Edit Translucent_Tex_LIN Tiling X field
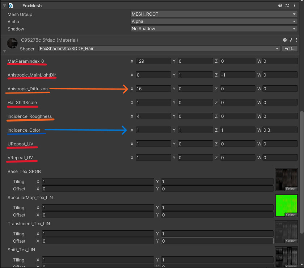The height and width of the screenshot is (268, 304). coord(98,234)
